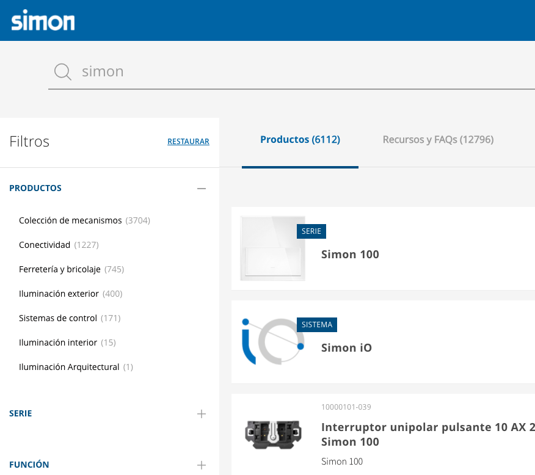This screenshot has width=535, height=475.
Task: Filter by Colección de mecanismos (3704)
Action: tap(84, 220)
